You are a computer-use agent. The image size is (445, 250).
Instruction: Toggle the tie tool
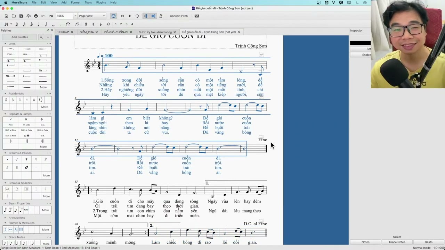tap(68, 24)
